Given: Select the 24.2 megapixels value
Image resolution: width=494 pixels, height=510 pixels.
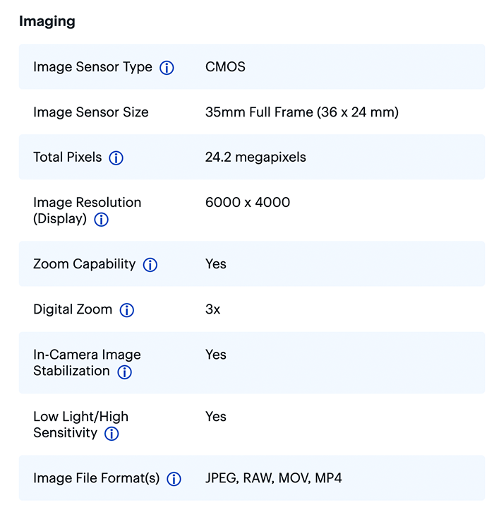Looking at the screenshot, I should tap(255, 158).
